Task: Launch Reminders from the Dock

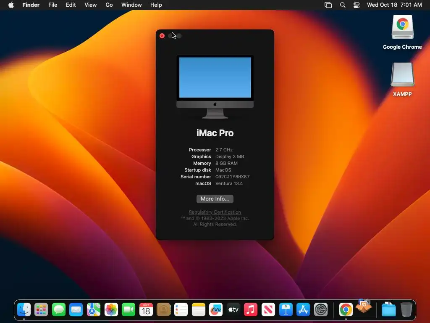Action: [181, 310]
